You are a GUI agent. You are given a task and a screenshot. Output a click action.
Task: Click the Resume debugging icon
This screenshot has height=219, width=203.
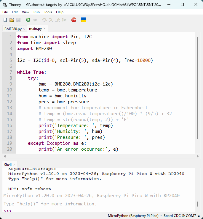point(64,20)
